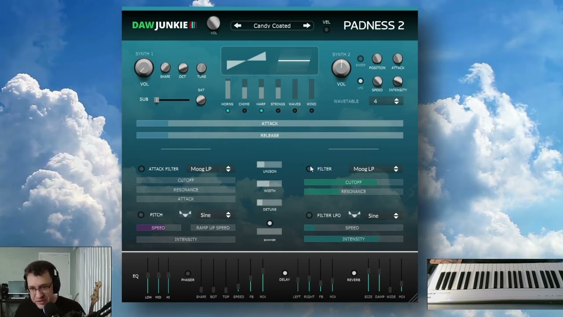Screen dimensions: 563x317
Task: Click the next preset right arrow
Action: pos(307,26)
